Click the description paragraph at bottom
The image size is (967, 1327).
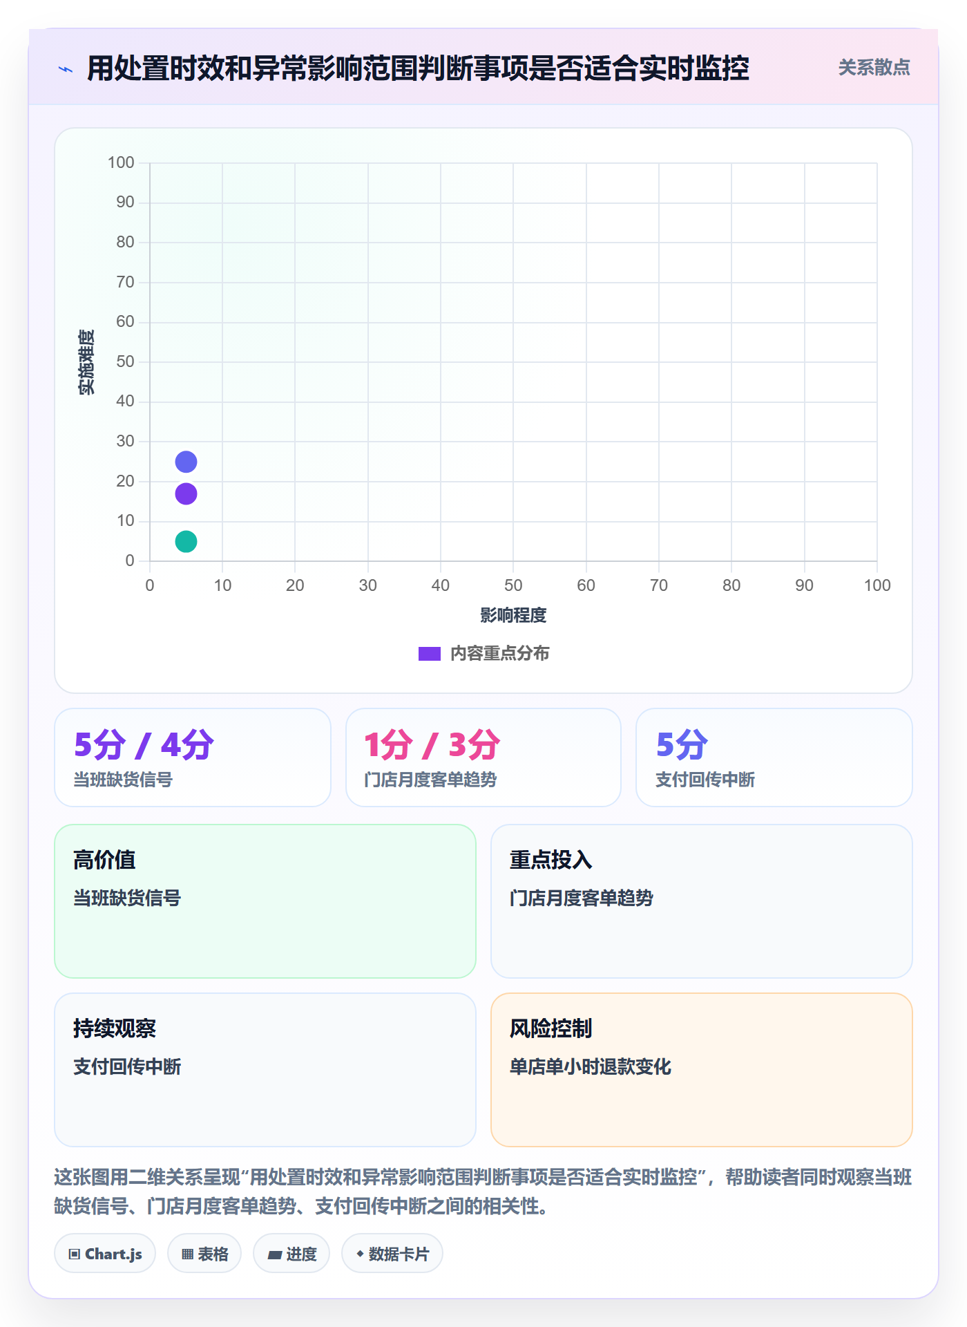483,1192
